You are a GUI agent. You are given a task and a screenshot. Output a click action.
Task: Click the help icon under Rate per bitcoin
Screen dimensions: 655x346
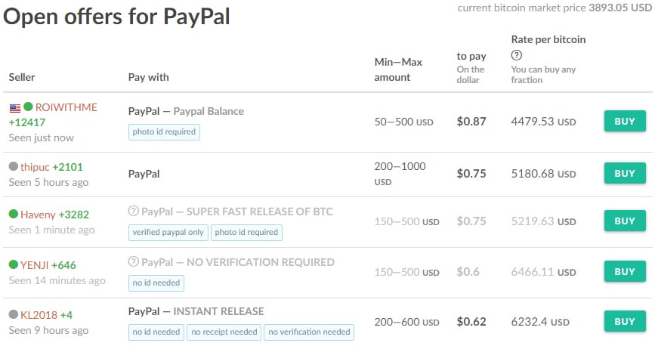pyautogui.click(x=517, y=55)
